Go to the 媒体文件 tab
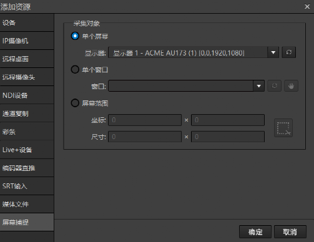The height and width of the screenshot is (242, 314). pos(27,204)
